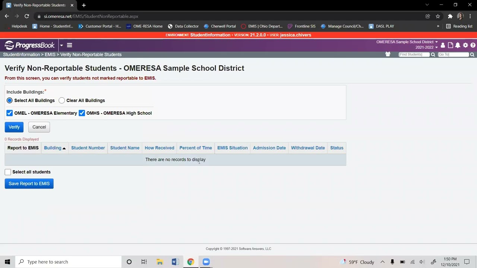The image size is (477, 268).
Task: Open the Helpdesk bookmark
Action: coord(16,26)
